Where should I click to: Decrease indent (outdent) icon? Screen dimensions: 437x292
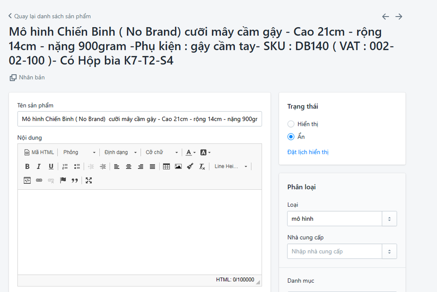click(91, 166)
